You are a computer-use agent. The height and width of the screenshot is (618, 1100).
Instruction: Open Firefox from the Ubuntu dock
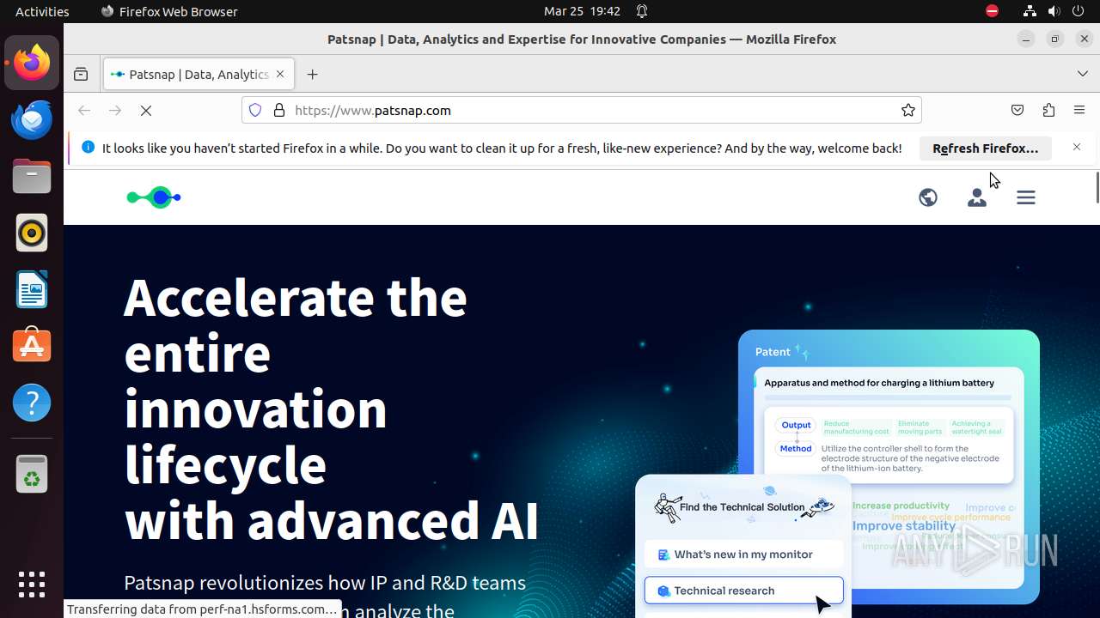[32, 63]
